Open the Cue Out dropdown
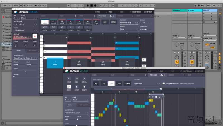The image size is (223, 126). click(x=210, y=35)
